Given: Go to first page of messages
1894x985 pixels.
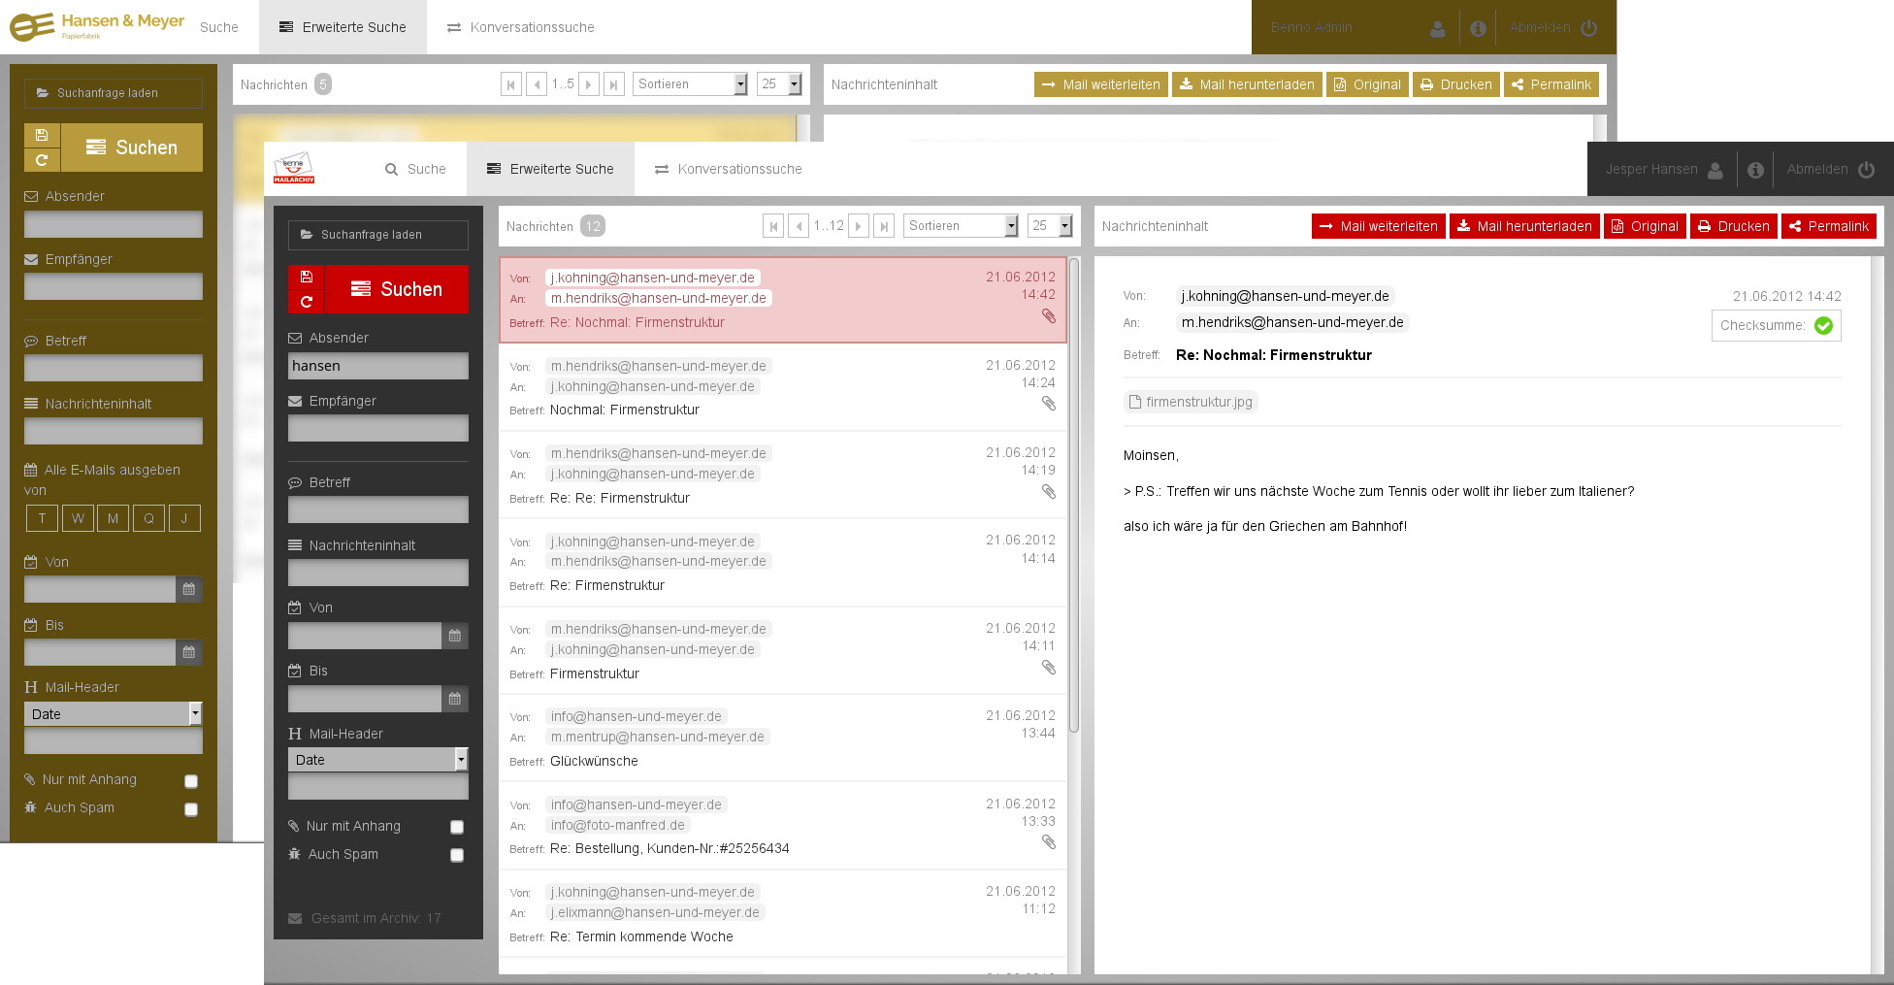Looking at the screenshot, I should 773,226.
